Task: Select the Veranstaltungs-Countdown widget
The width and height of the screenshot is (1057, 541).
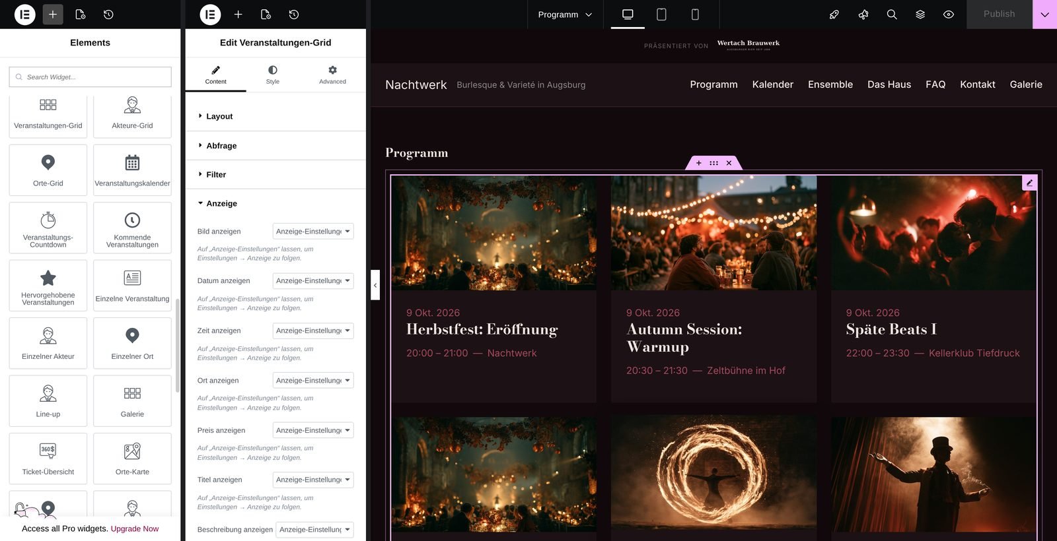Action: pos(48,228)
